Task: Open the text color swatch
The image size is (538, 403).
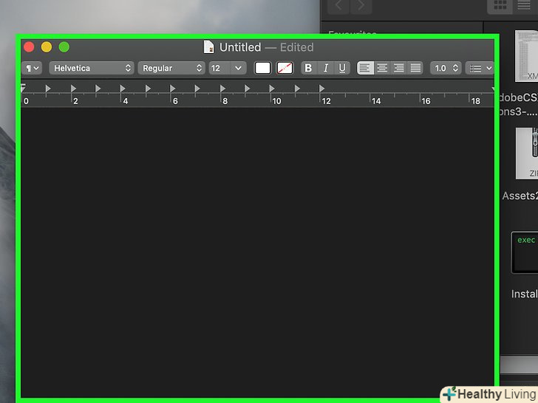Action: point(262,68)
